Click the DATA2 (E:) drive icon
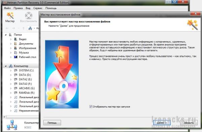This screenshot has height=132, width=202. [15, 79]
